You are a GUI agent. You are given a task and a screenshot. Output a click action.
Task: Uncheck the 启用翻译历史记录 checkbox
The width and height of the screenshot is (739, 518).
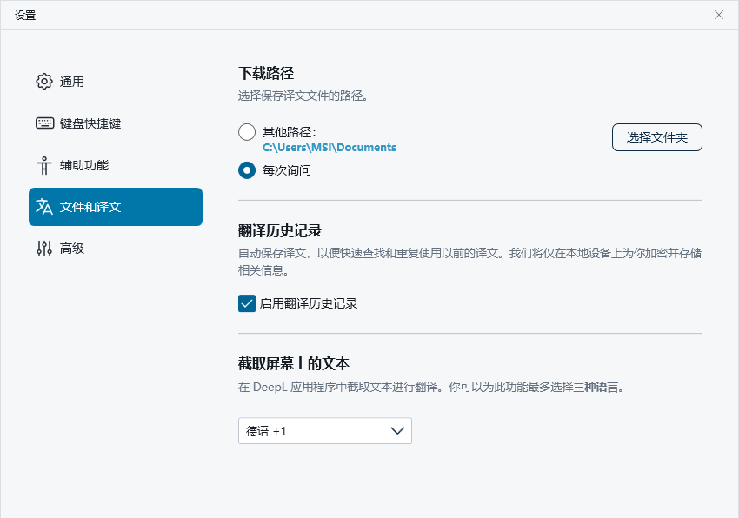pyautogui.click(x=247, y=303)
